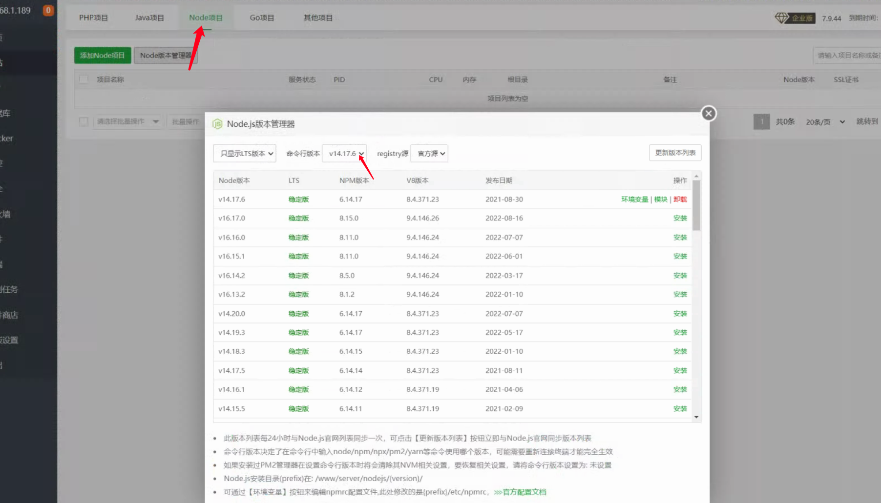Open the LTS-only version filter dropdown
Viewport: 881px width, 503px height.
click(x=245, y=154)
